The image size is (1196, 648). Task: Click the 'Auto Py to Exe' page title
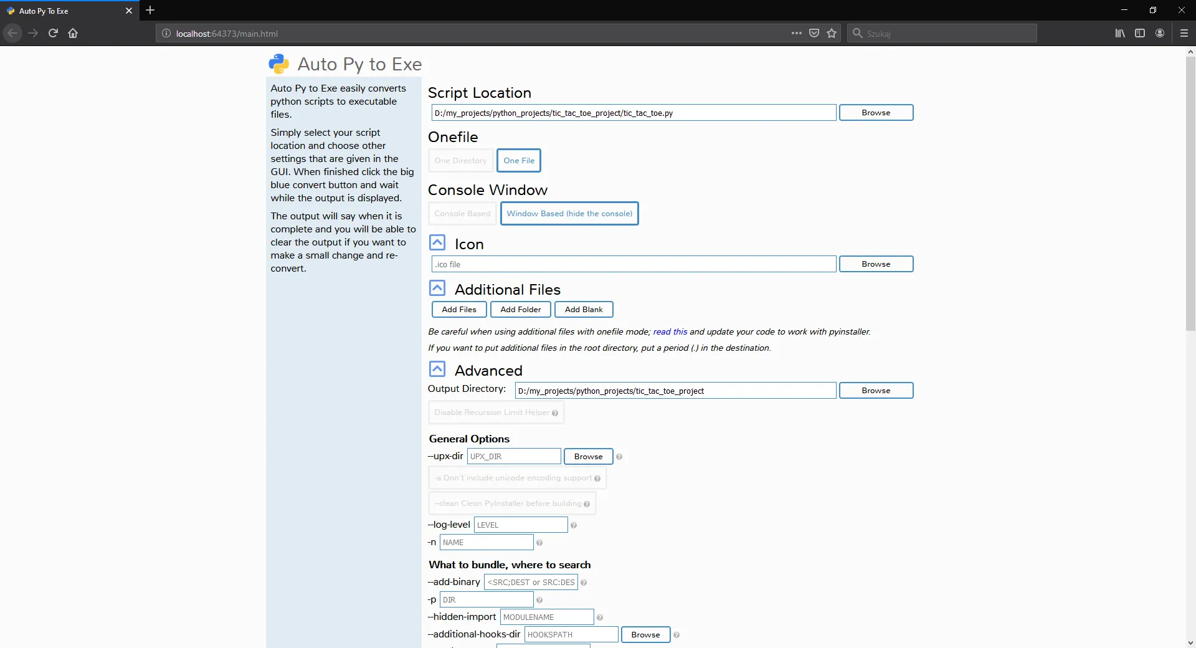click(359, 64)
